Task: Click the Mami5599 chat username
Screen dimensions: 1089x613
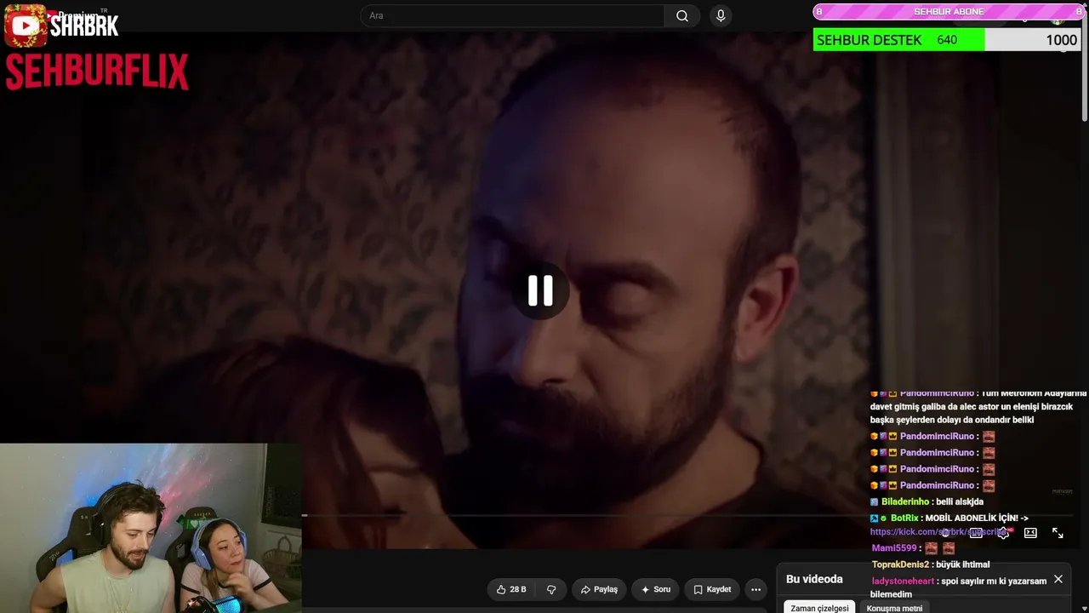Action: [x=894, y=548]
